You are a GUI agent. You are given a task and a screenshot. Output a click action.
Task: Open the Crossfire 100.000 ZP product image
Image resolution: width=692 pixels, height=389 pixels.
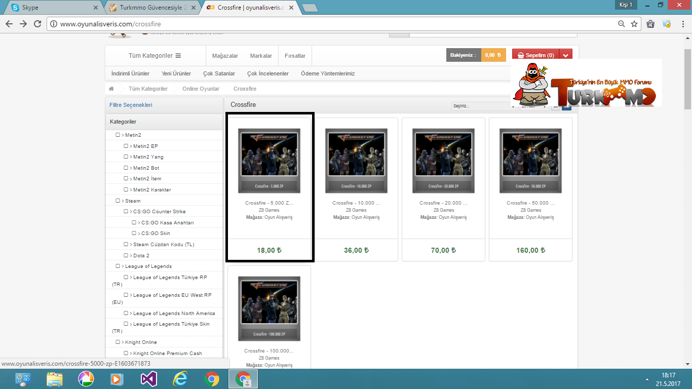point(269,308)
